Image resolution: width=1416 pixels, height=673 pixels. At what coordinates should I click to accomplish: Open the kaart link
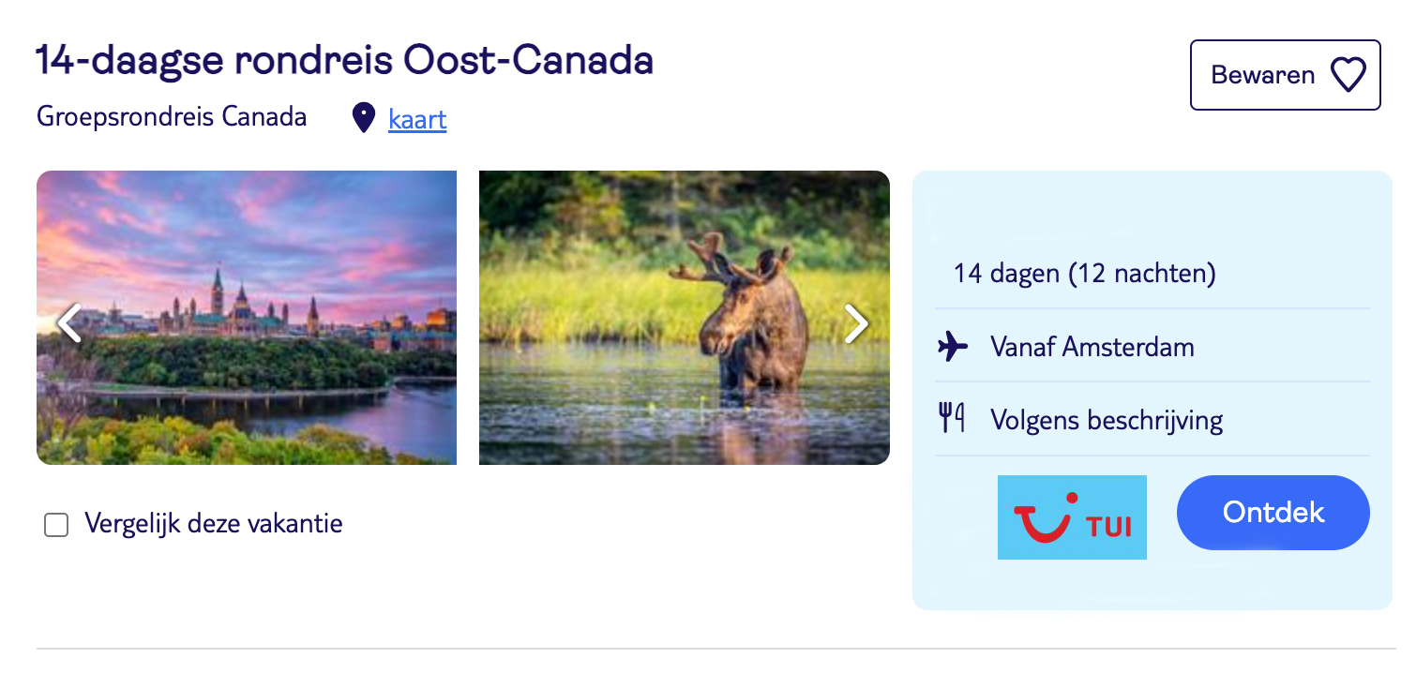417,119
